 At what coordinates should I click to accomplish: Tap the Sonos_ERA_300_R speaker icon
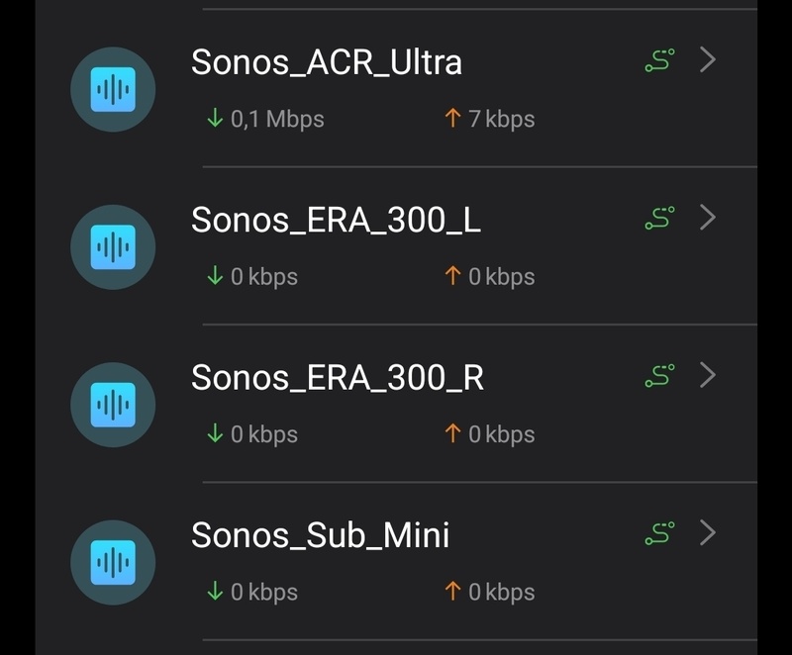tap(113, 405)
